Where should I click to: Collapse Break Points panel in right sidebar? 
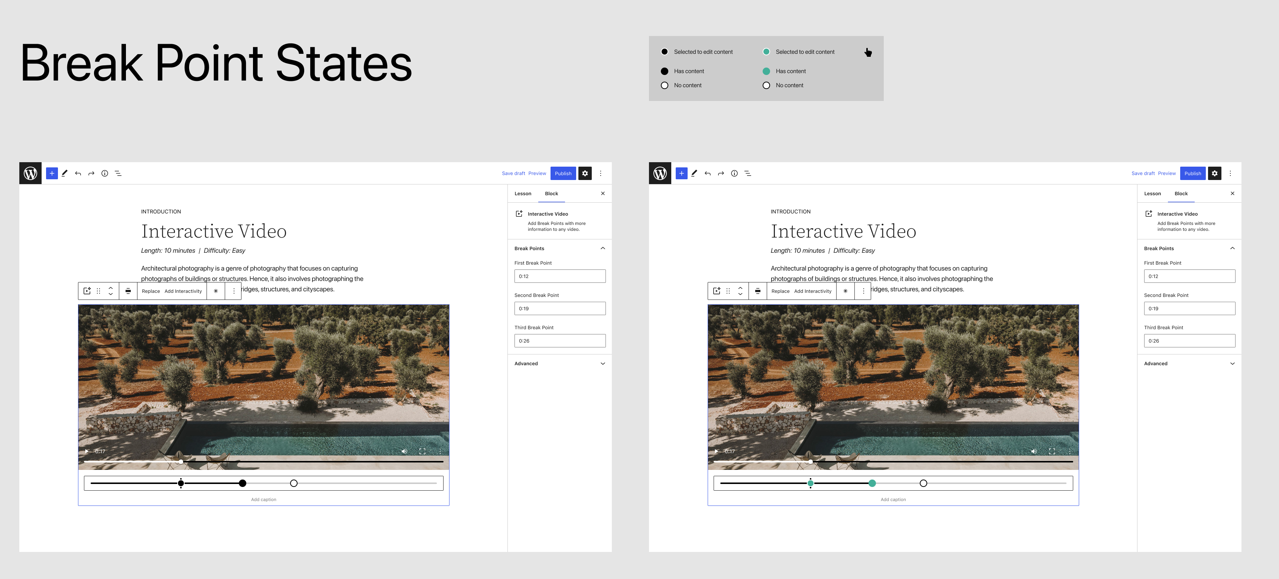click(x=1232, y=248)
